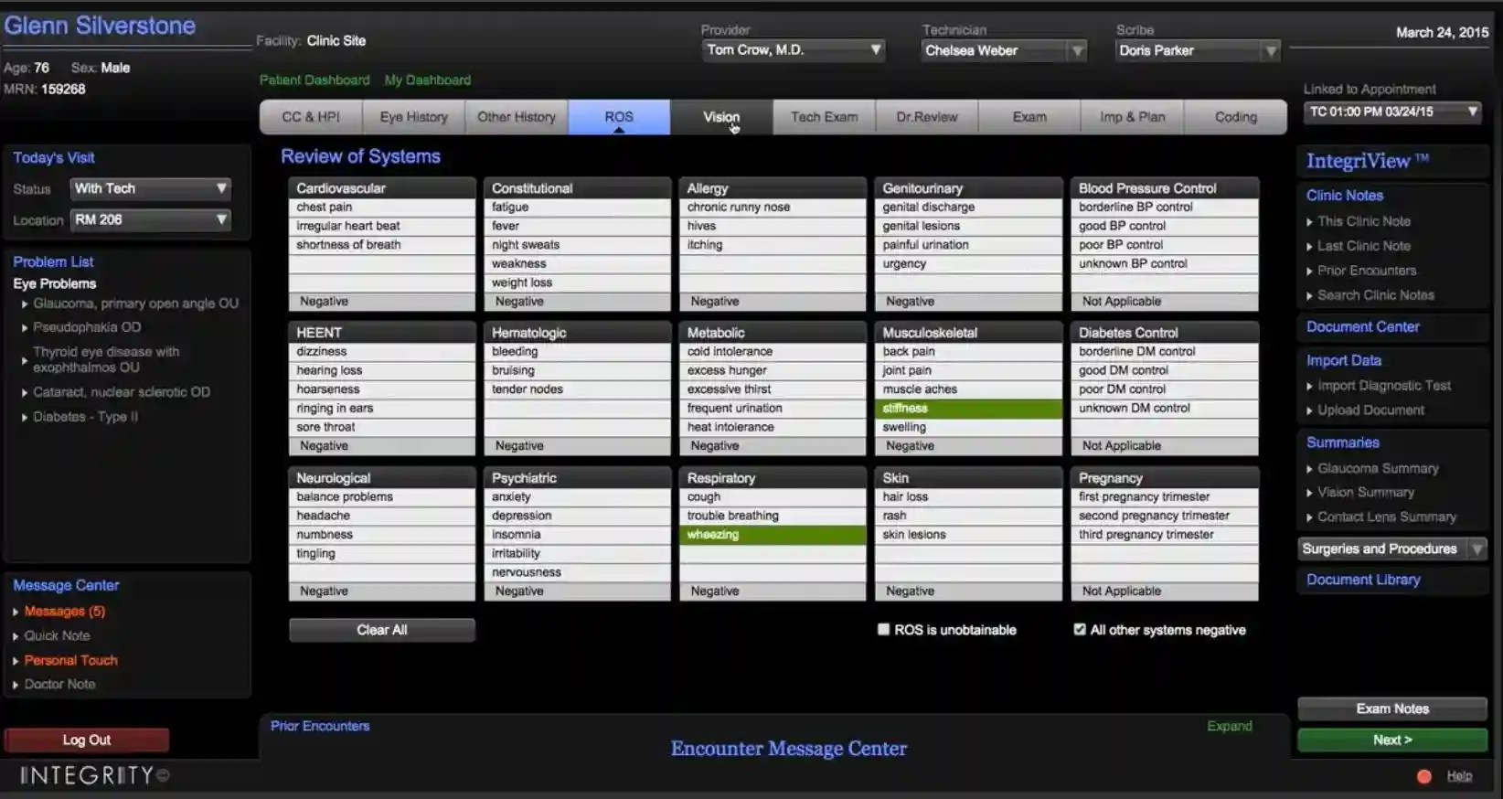Click the Help link

[x=1459, y=776]
